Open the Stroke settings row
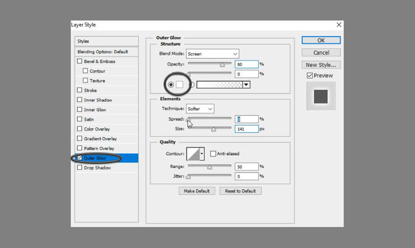Viewport: 415px width, 248px height. click(106, 90)
